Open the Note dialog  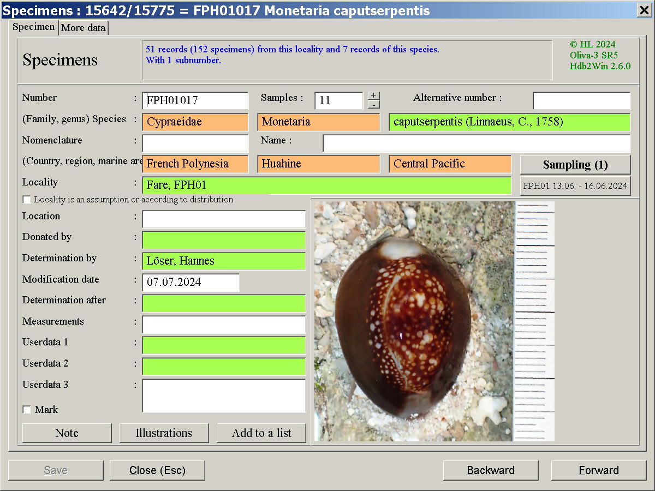coord(67,433)
